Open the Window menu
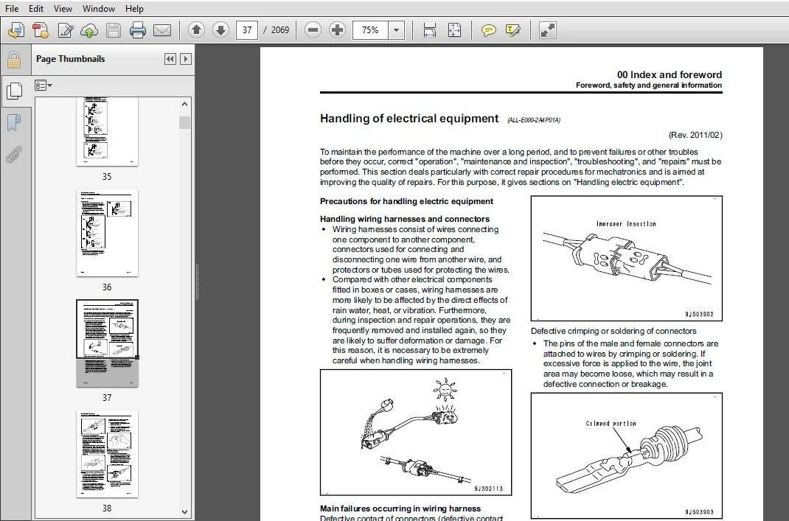The image size is (789, 521). pos(99,9)
